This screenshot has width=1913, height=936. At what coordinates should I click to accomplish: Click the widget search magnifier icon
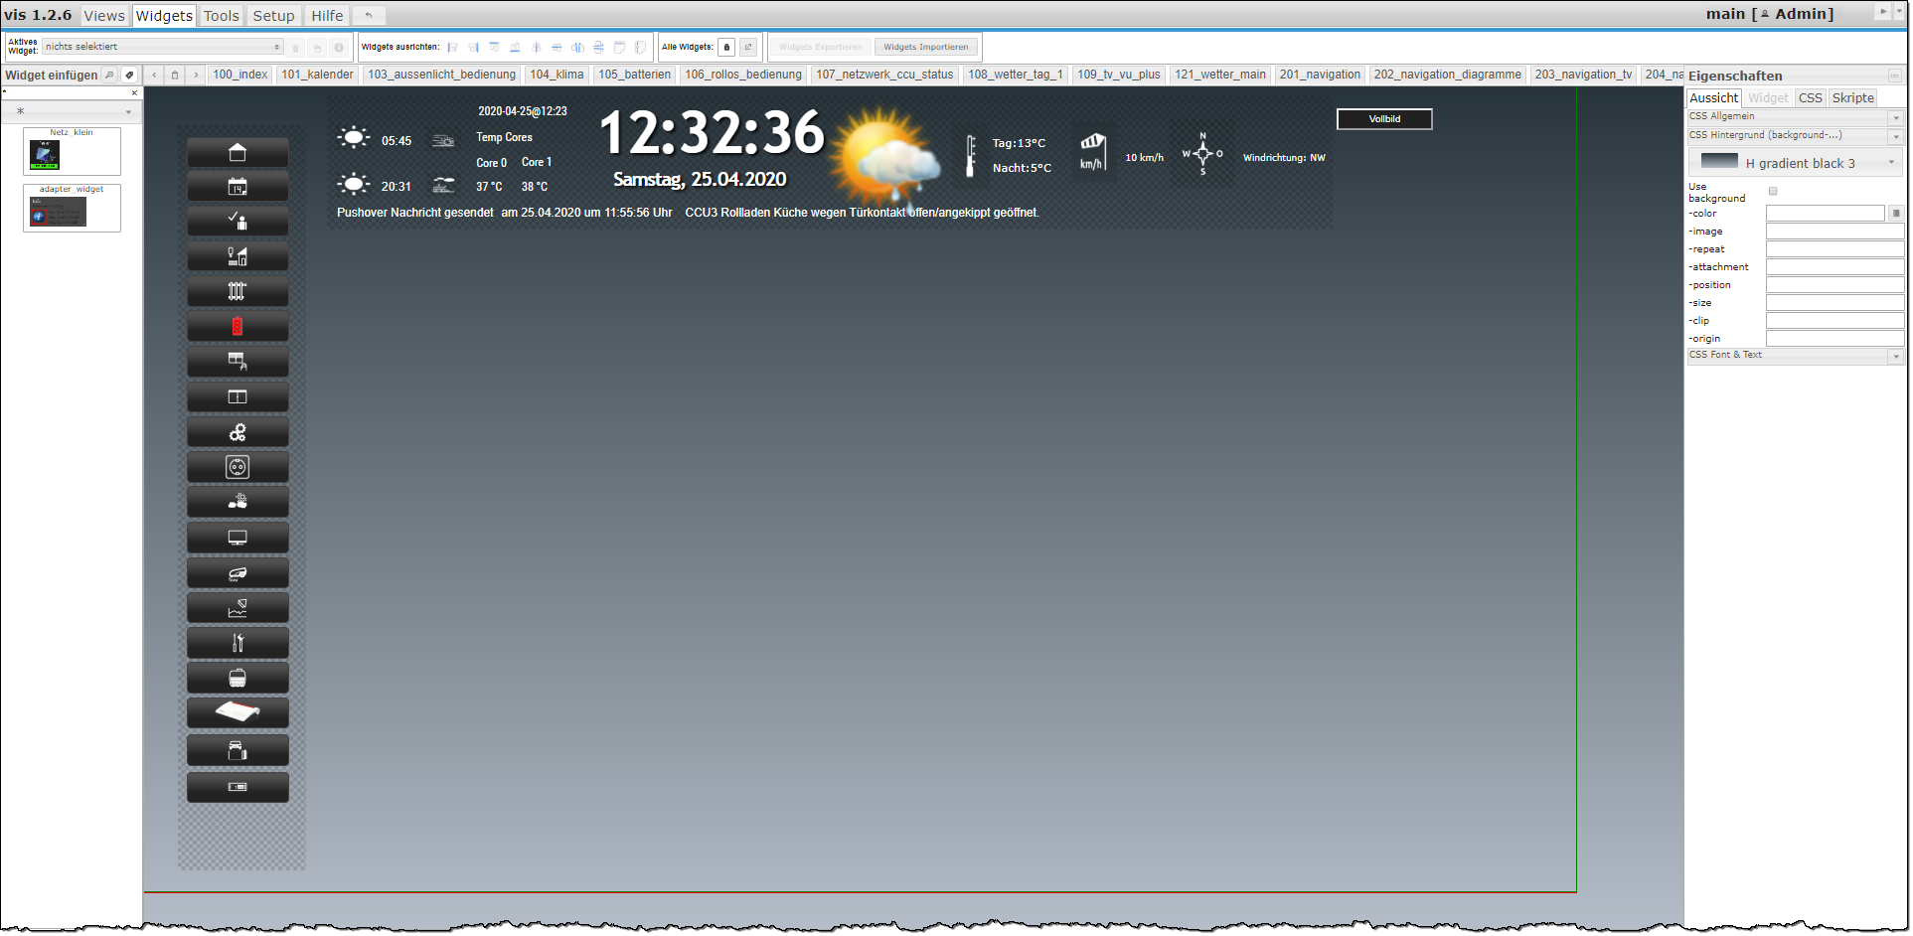109,75
